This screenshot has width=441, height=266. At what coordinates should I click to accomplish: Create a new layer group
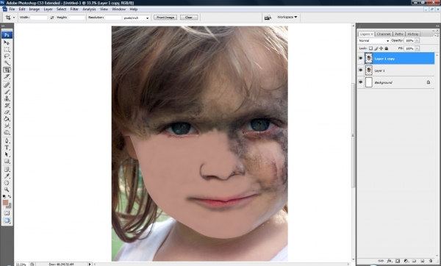click(415, 261)
